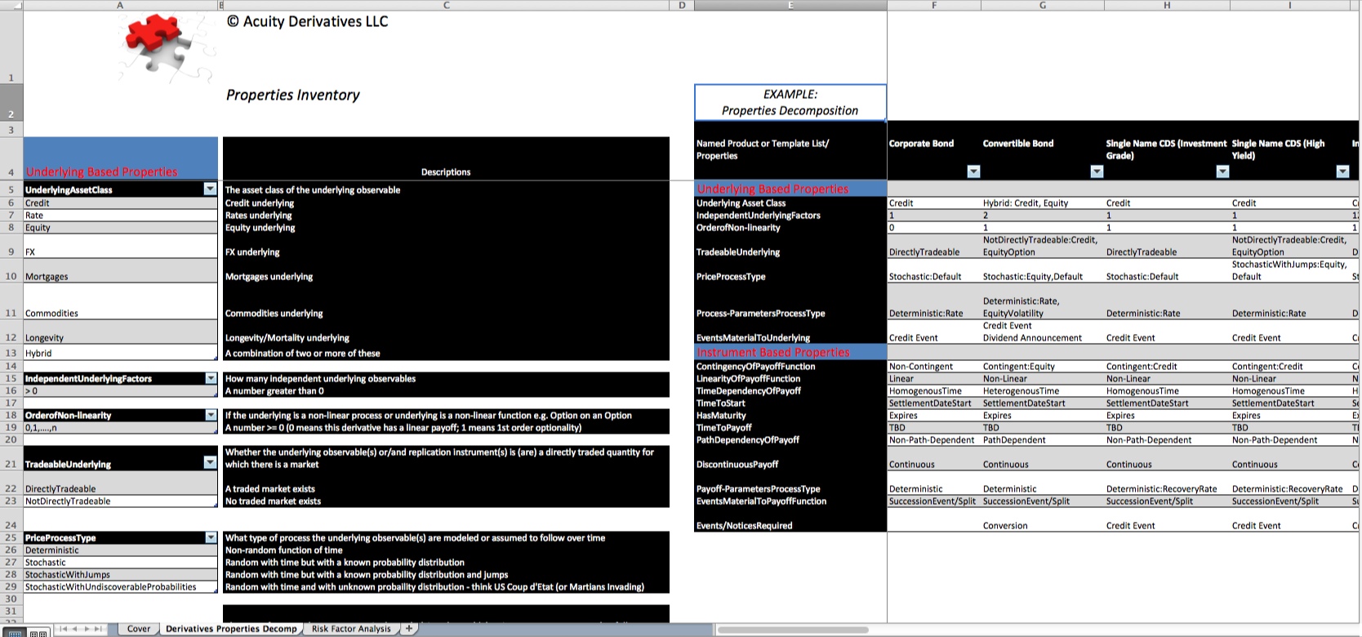Switch to Page Layout view icon
Viewport: 1362px width, 637px height.
38,634
